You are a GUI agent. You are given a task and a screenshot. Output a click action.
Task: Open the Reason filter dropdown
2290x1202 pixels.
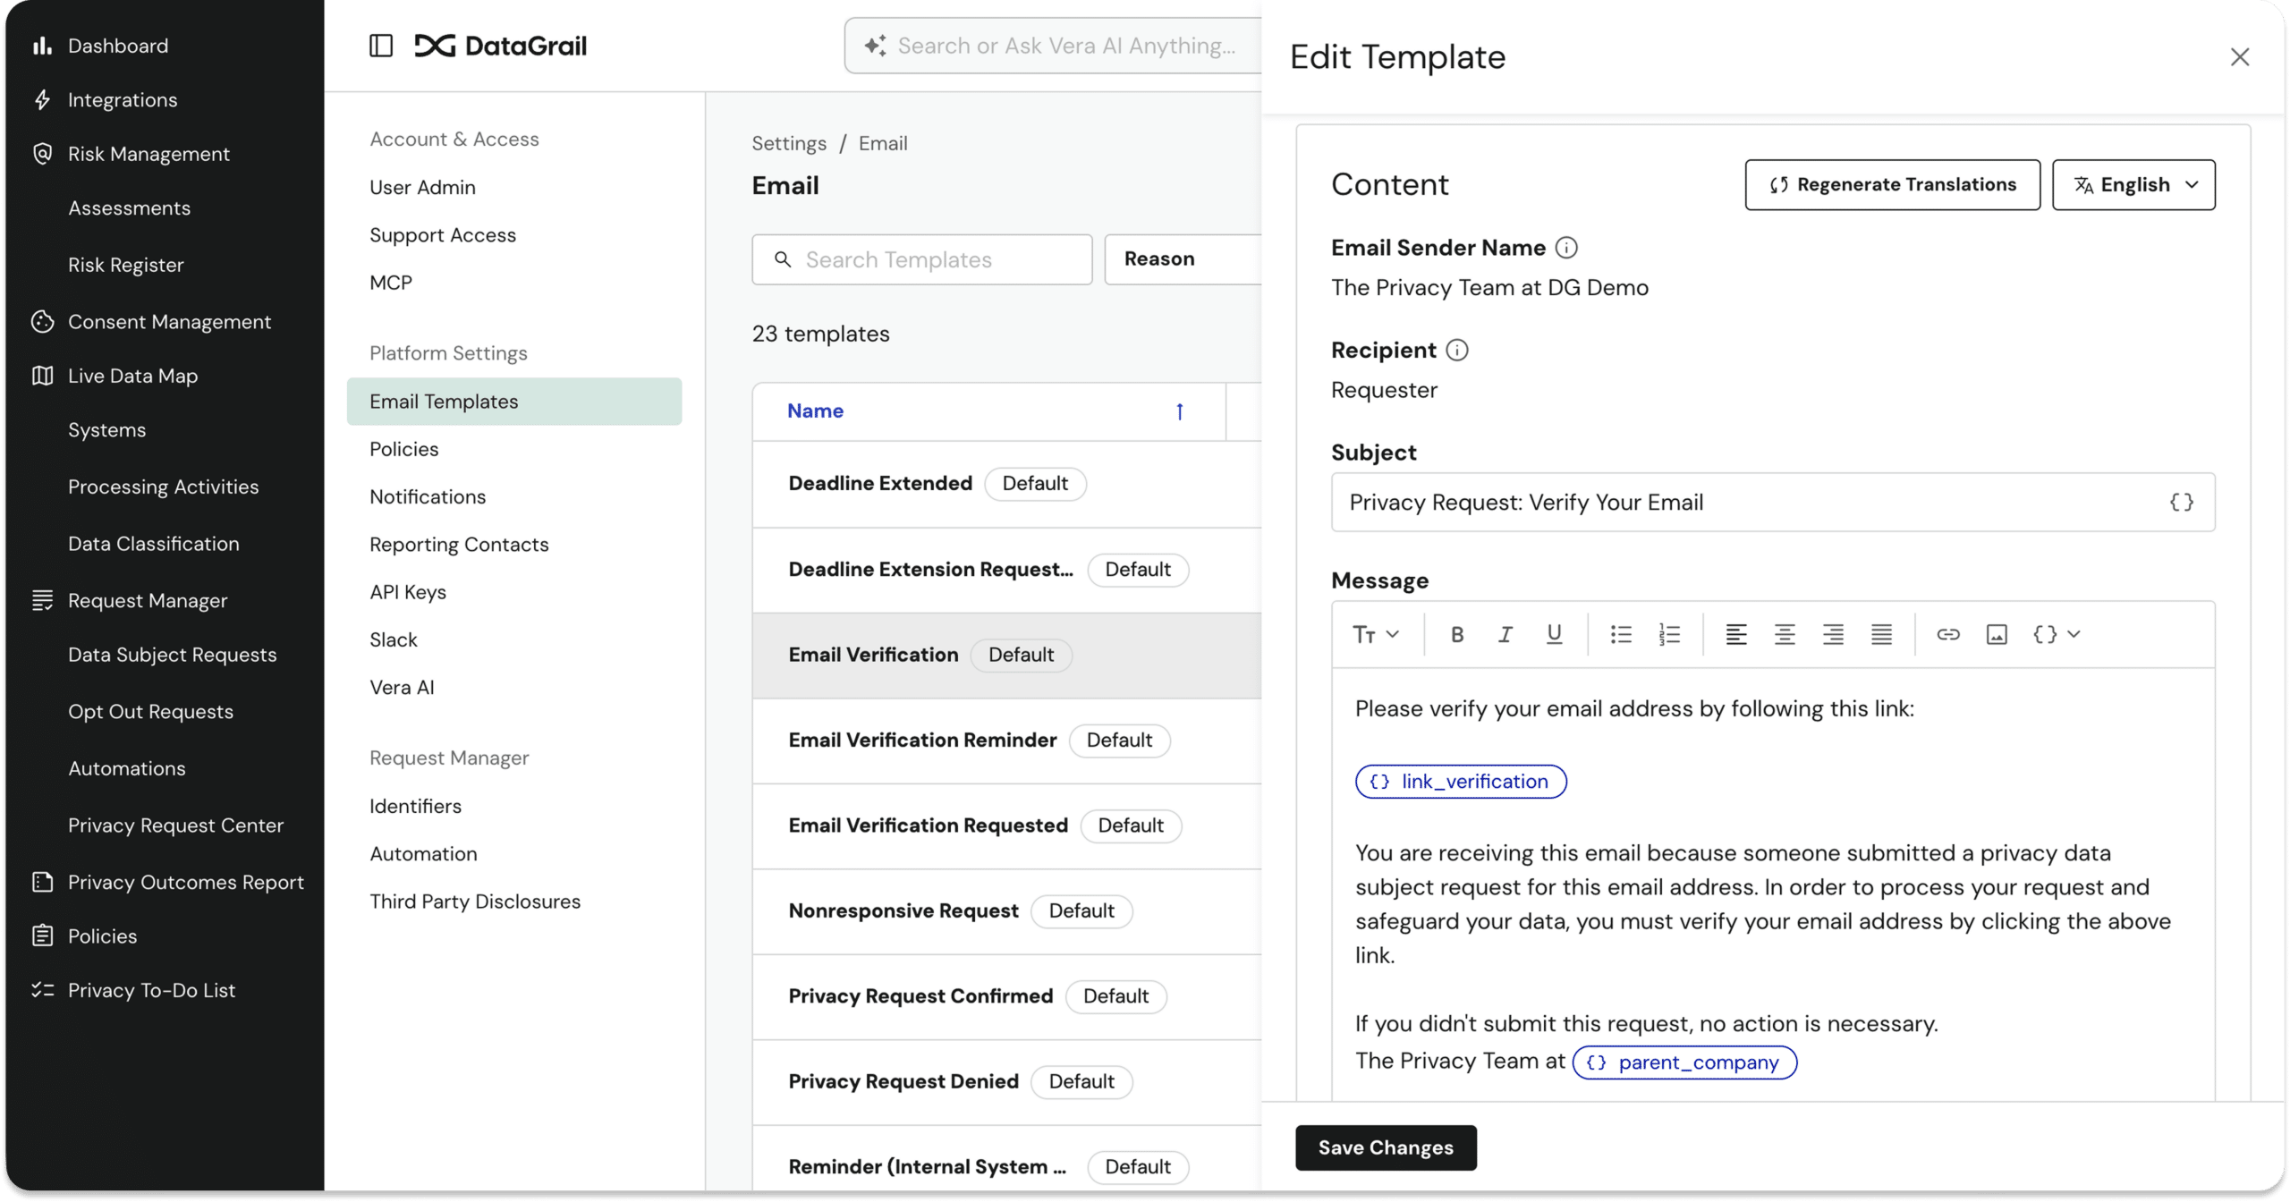(1183, 259)
